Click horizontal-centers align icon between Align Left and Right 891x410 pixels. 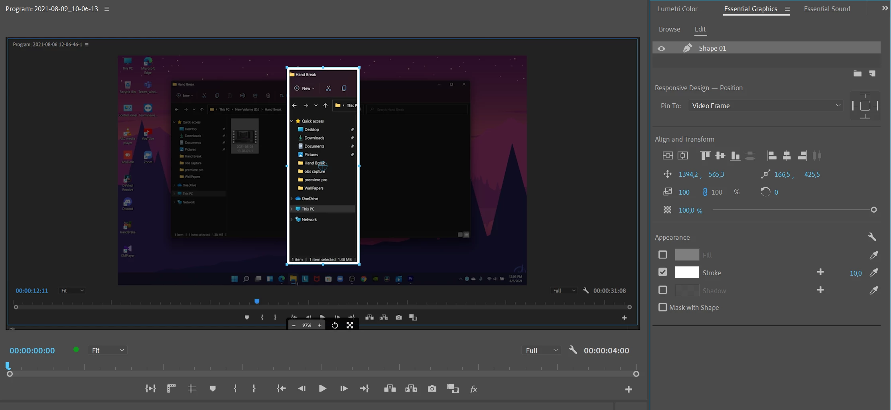[787, 156]
